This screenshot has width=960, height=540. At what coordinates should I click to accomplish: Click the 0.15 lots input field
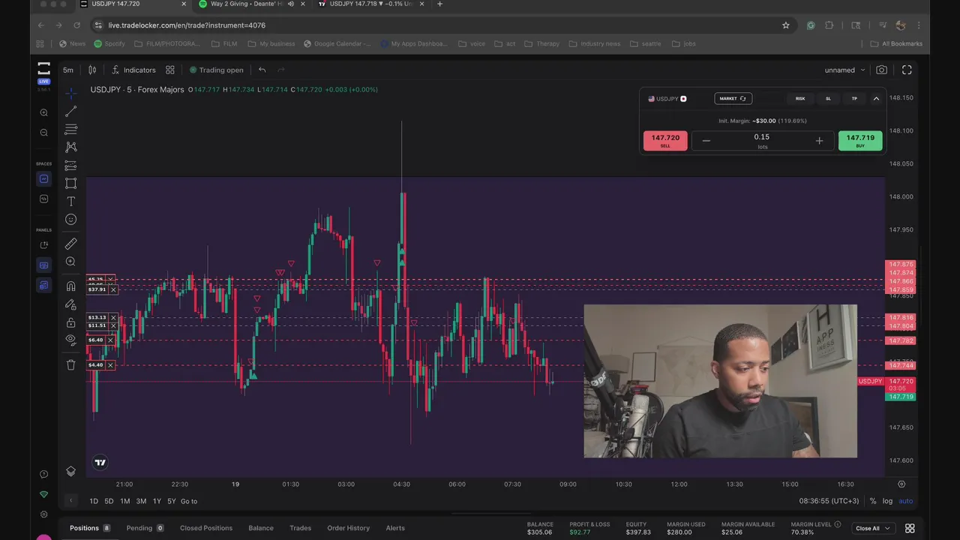click(x=762, y=140)
